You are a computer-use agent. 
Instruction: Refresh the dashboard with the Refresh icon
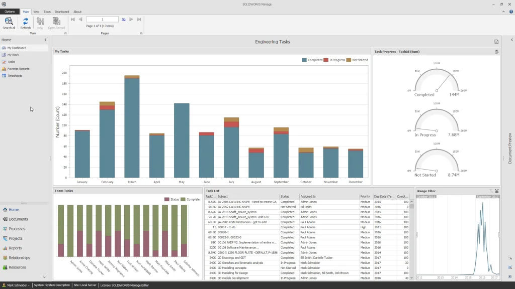25,23
